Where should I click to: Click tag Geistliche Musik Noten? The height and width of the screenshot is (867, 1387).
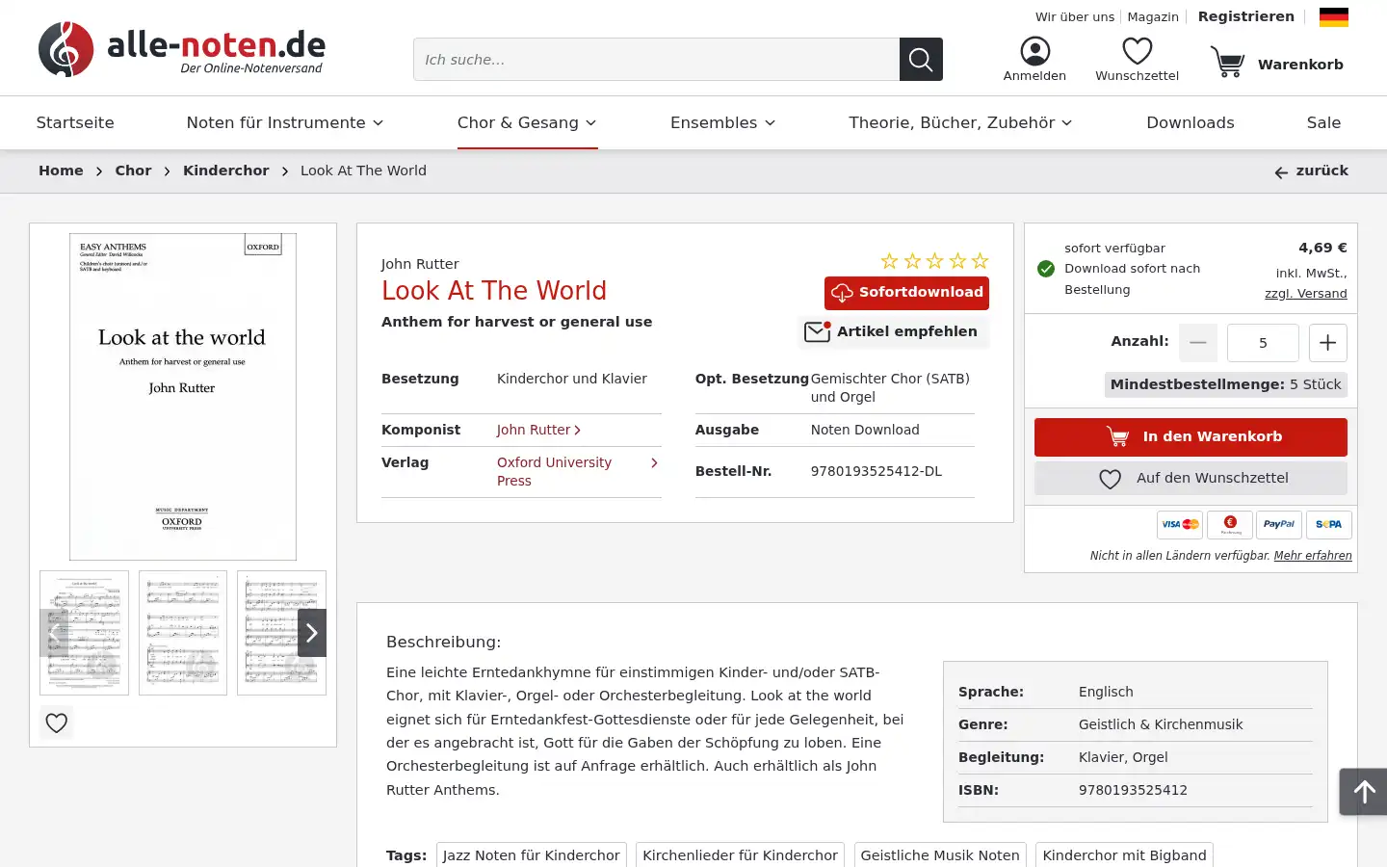[940, 855]
